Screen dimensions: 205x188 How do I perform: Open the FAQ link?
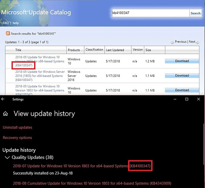pyautogui.click(x=6, y=23)
